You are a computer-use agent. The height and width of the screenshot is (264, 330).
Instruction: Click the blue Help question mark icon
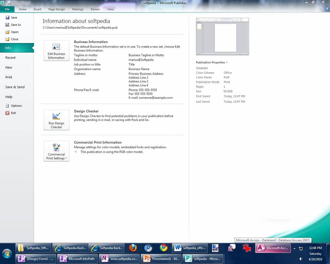coord(327,9)
